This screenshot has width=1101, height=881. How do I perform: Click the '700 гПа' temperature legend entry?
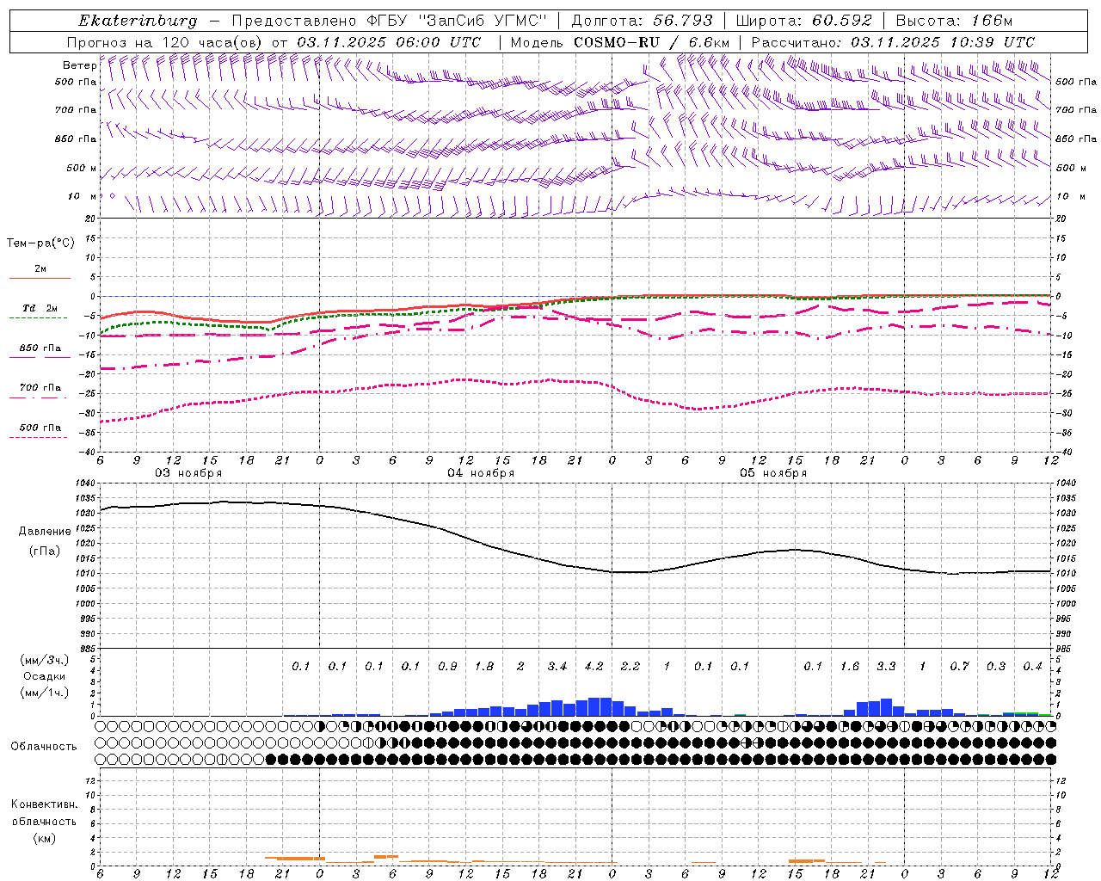point(40,387)
